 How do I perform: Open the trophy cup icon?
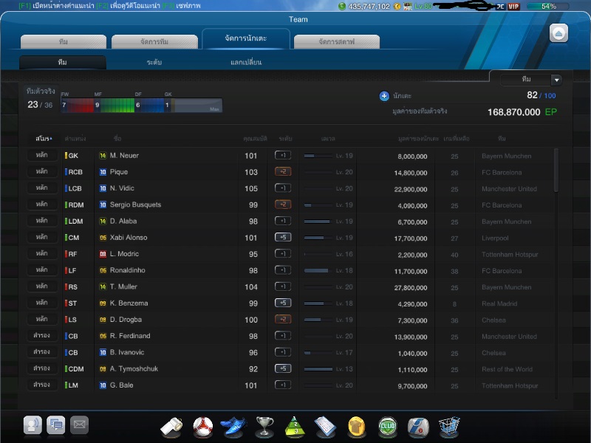pos(264,427)
